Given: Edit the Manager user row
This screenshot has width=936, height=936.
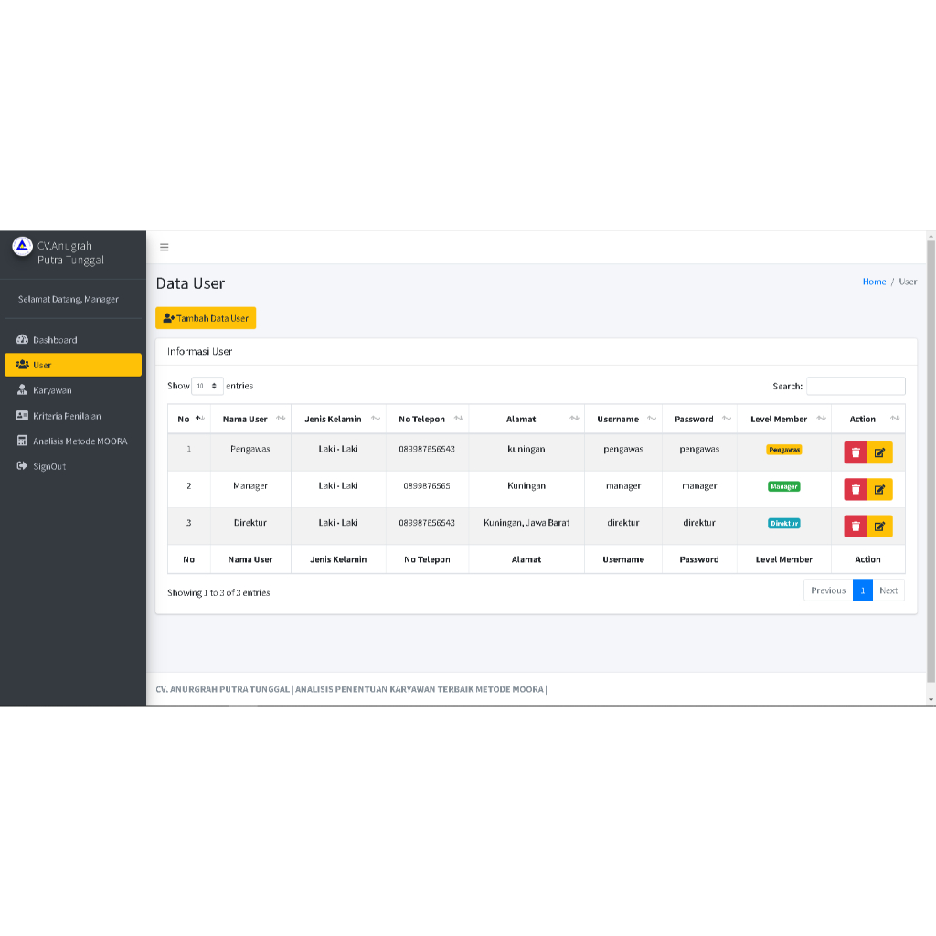Looking at the screenshot, I should pyautogui.click(x=880, y=490).
